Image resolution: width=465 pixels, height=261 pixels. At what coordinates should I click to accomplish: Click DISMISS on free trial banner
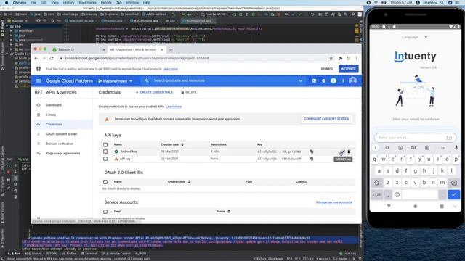click(x=327, y=69)
